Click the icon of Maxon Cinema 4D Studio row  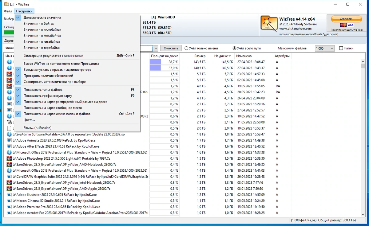[9, 201]
